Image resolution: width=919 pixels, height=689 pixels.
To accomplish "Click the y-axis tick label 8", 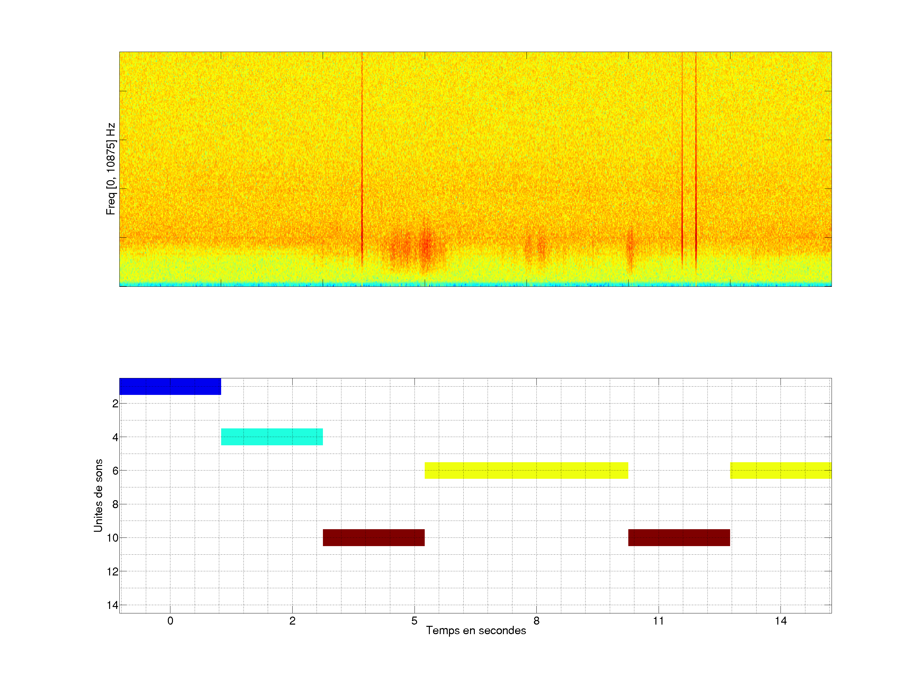I will click(x=115, y=504).
